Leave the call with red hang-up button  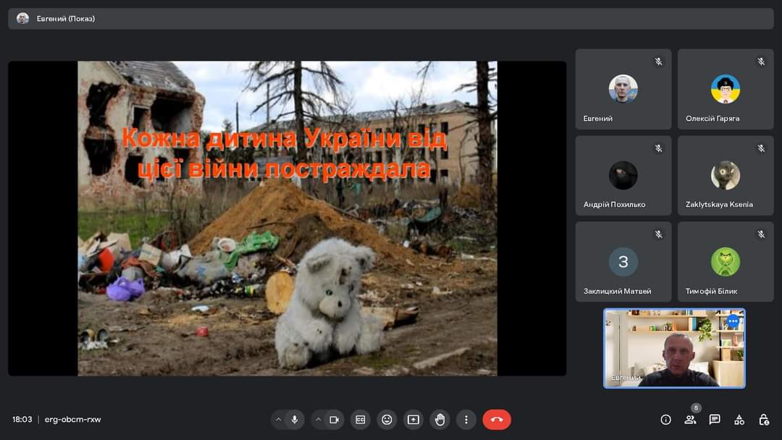[497, 420]
